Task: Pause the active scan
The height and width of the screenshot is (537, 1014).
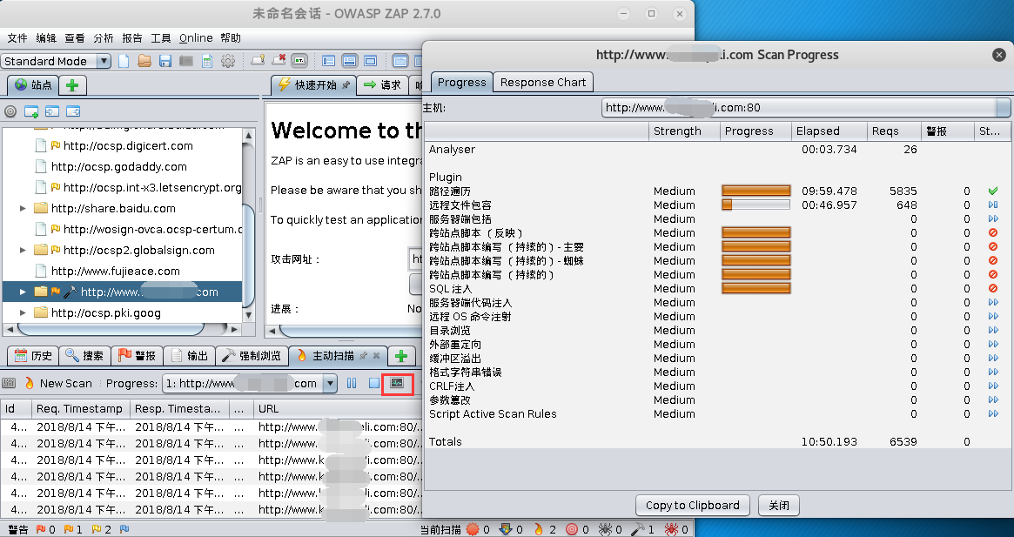Action: coord(352,383)
